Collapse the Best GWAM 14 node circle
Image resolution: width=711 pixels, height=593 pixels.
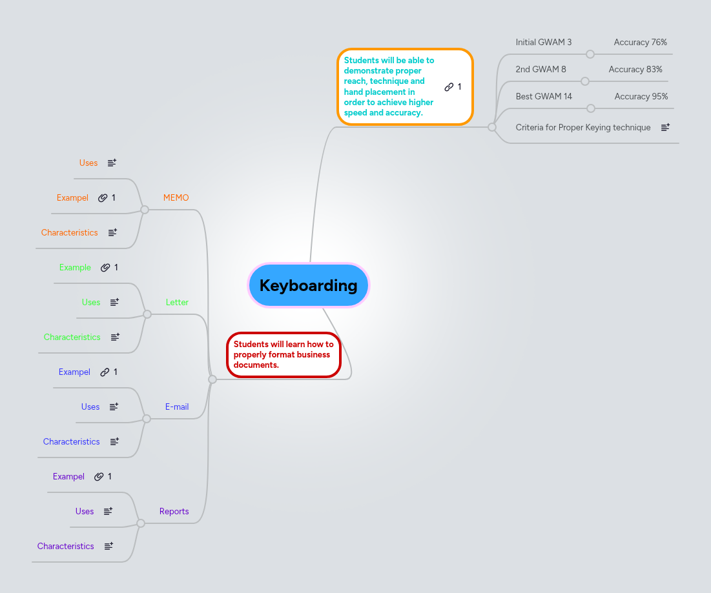coord(590,108)
